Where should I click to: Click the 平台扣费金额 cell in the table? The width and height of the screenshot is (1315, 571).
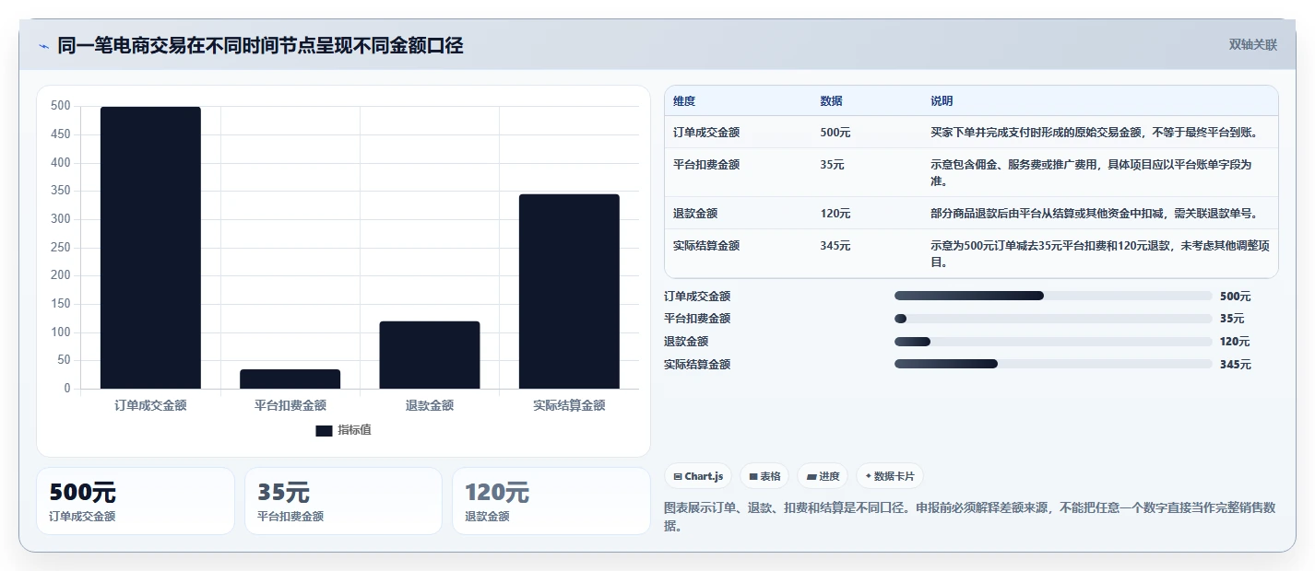(706, 165)
